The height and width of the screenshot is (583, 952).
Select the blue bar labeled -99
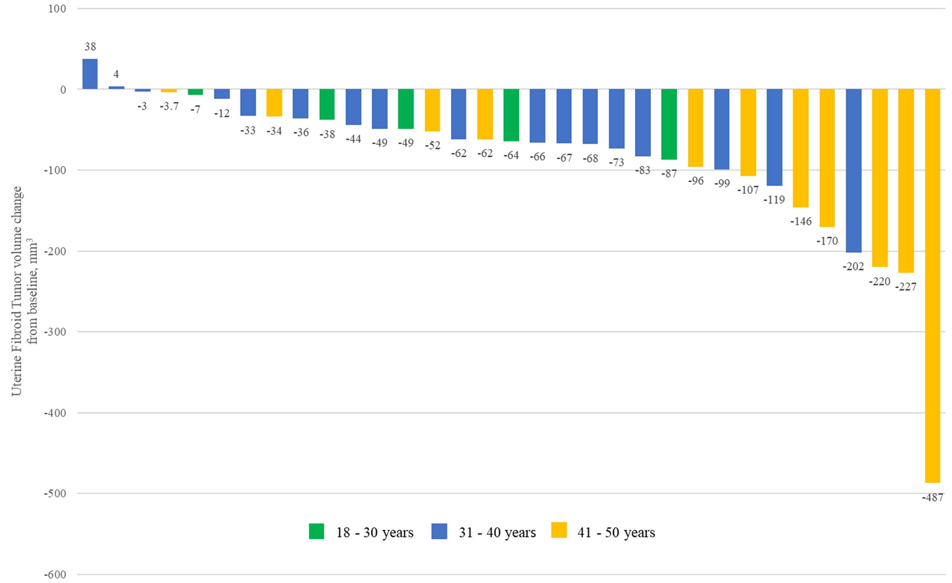(722, 129)
